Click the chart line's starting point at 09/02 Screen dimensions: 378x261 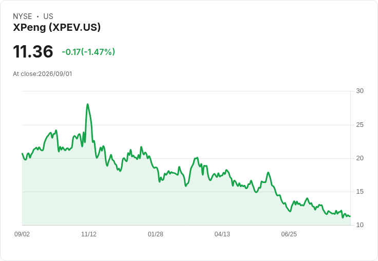22,154
